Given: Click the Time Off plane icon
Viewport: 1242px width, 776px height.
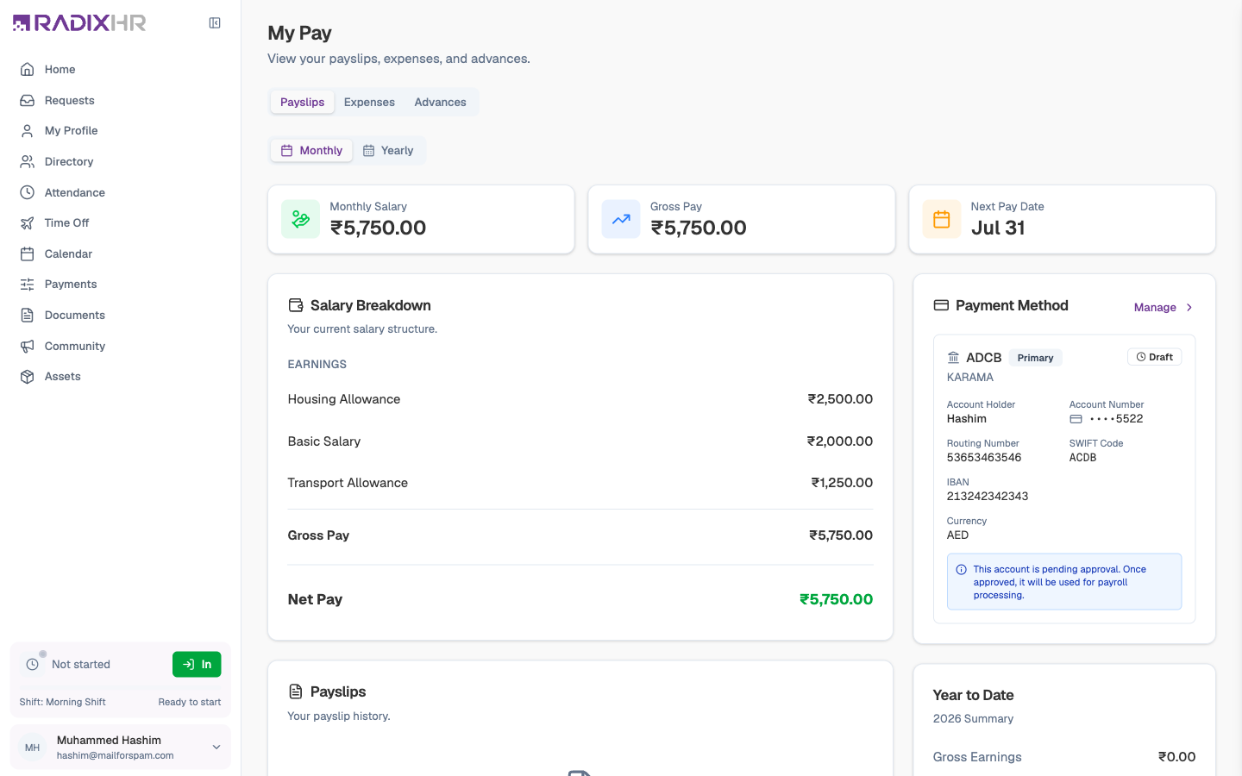Looking at the screenshot, I should [x=28, y=222].
